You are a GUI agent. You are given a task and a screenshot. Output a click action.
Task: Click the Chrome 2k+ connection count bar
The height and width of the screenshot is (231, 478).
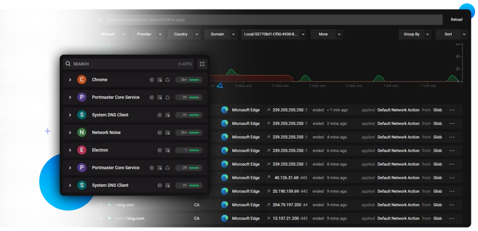pos(189,80)
